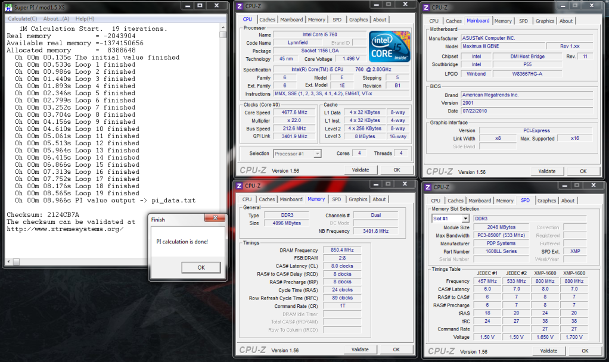The image size is (609, 362).
Task: Open the Calculate(C) menu in Super PI
Action: 23,18
